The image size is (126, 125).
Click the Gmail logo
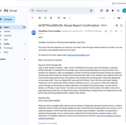(x=11, y=11)
